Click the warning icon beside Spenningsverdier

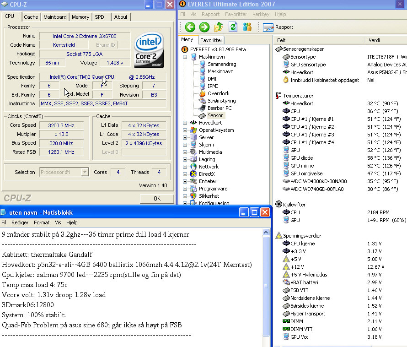[x=279, y=235]
